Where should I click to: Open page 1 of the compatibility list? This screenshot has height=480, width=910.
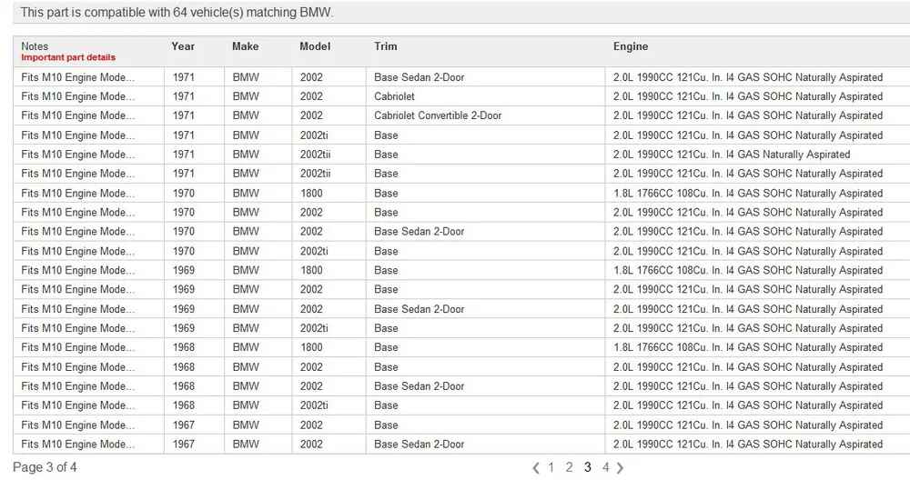551,467
